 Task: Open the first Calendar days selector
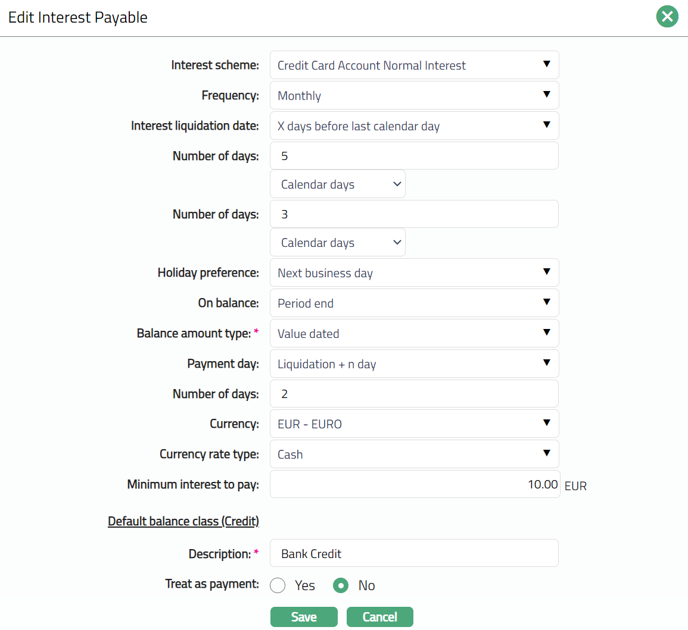pos(337,184)
